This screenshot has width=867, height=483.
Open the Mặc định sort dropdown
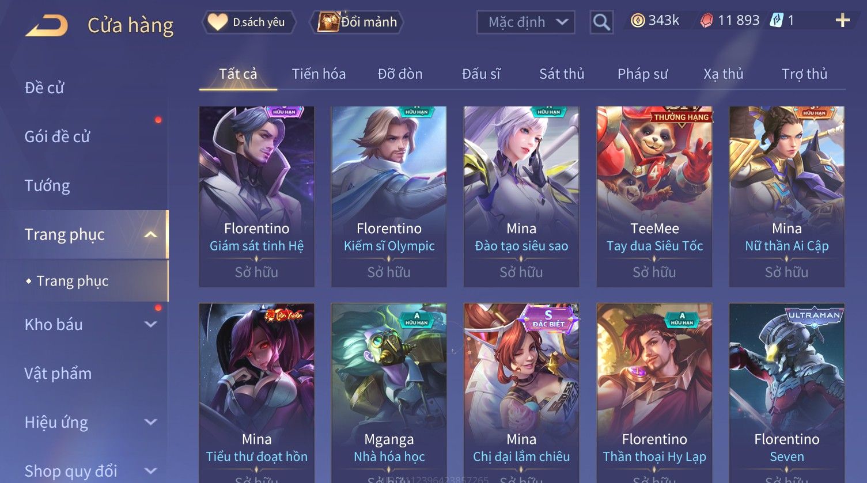525,22
